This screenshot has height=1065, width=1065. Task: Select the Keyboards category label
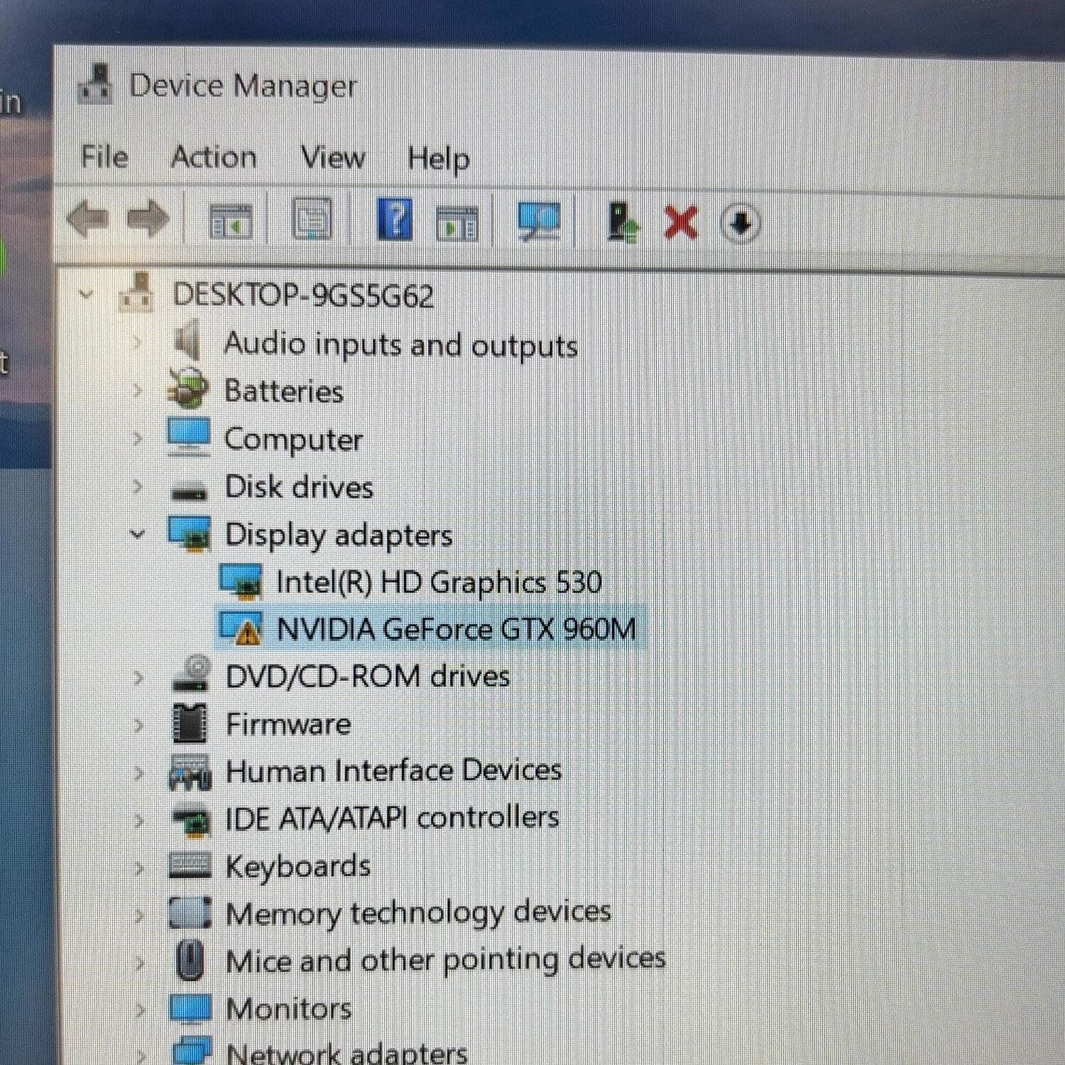(x=298, y=866)
